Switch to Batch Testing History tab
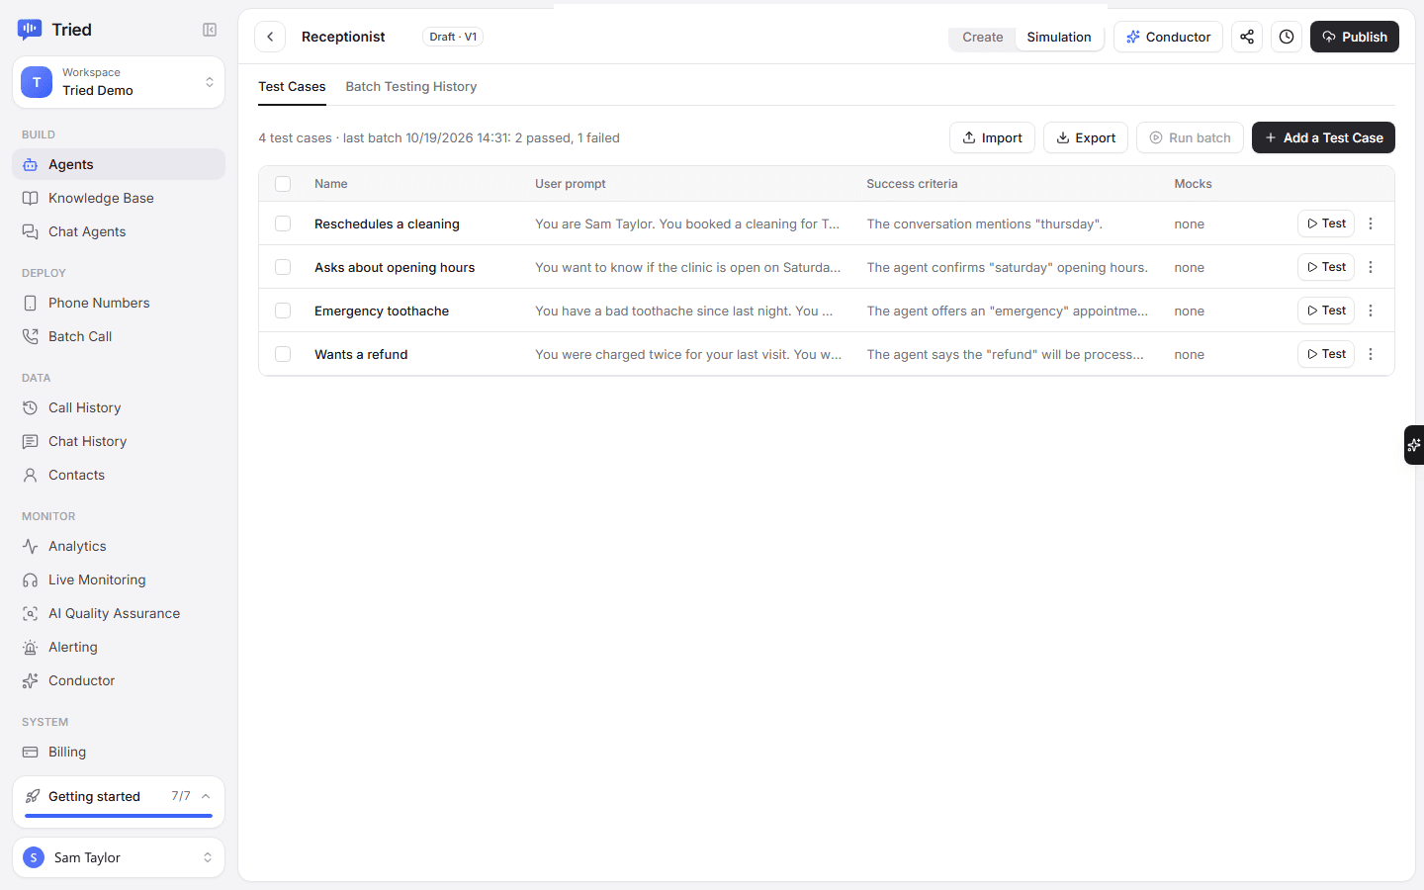Screen dimensions: 1424x890 click(x=411, y=87)
